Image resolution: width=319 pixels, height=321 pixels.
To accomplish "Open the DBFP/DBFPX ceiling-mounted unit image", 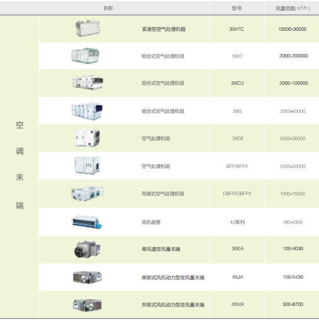I will [87, 194].
